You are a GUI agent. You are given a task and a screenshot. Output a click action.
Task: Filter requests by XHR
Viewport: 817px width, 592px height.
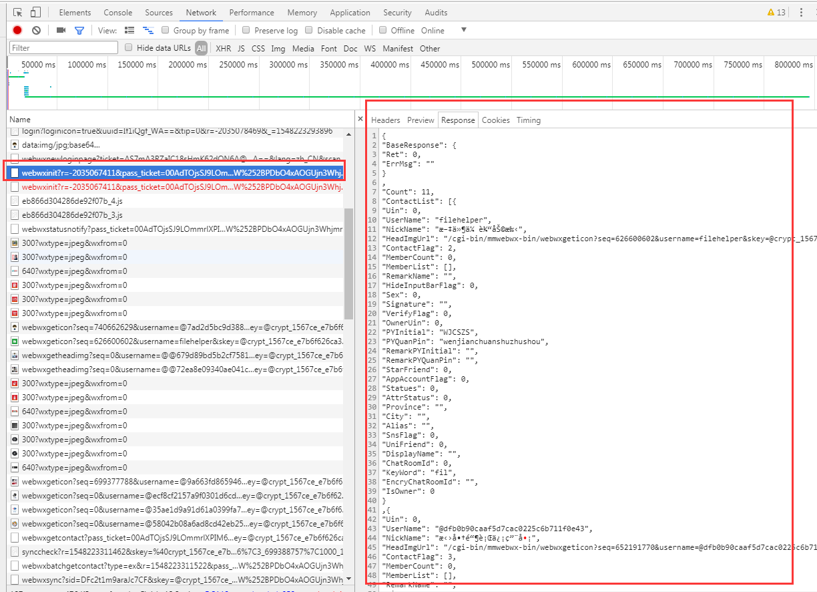[223, 48]
